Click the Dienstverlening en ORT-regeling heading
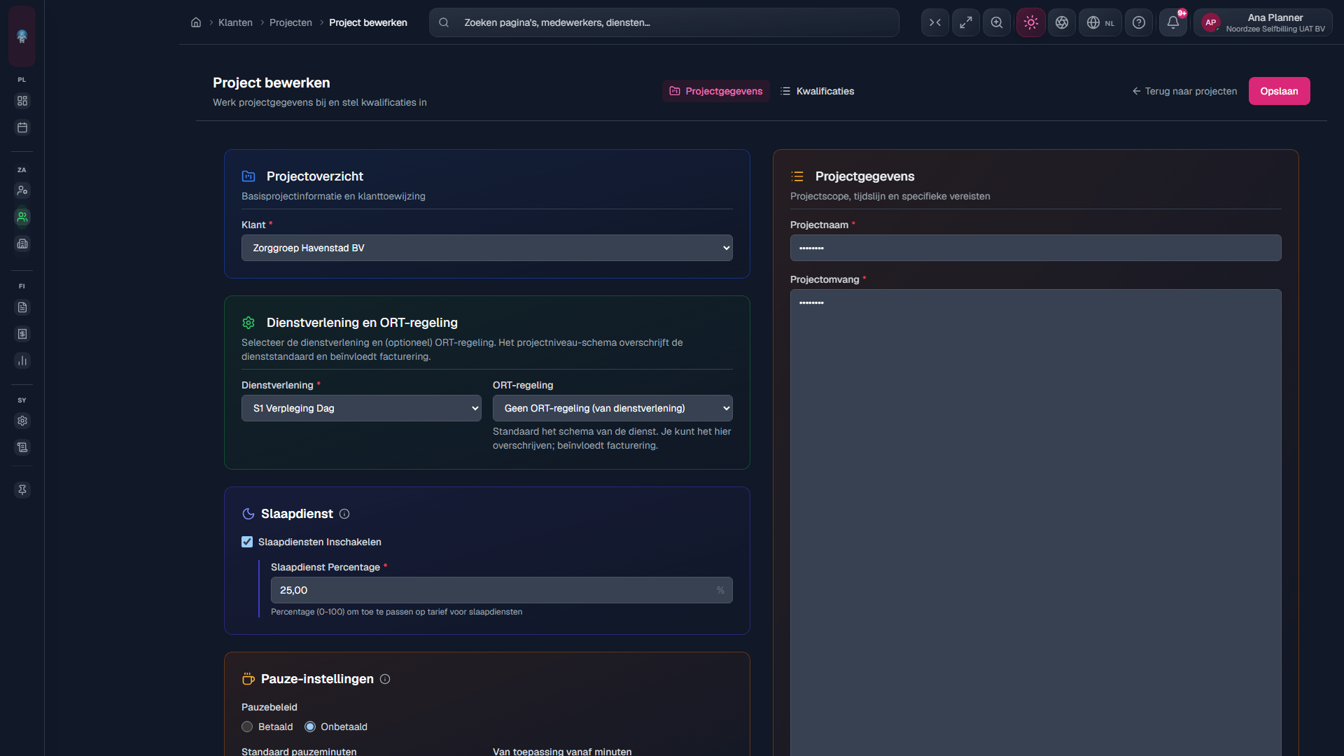The image size is (1344, 756). (362, 323)
